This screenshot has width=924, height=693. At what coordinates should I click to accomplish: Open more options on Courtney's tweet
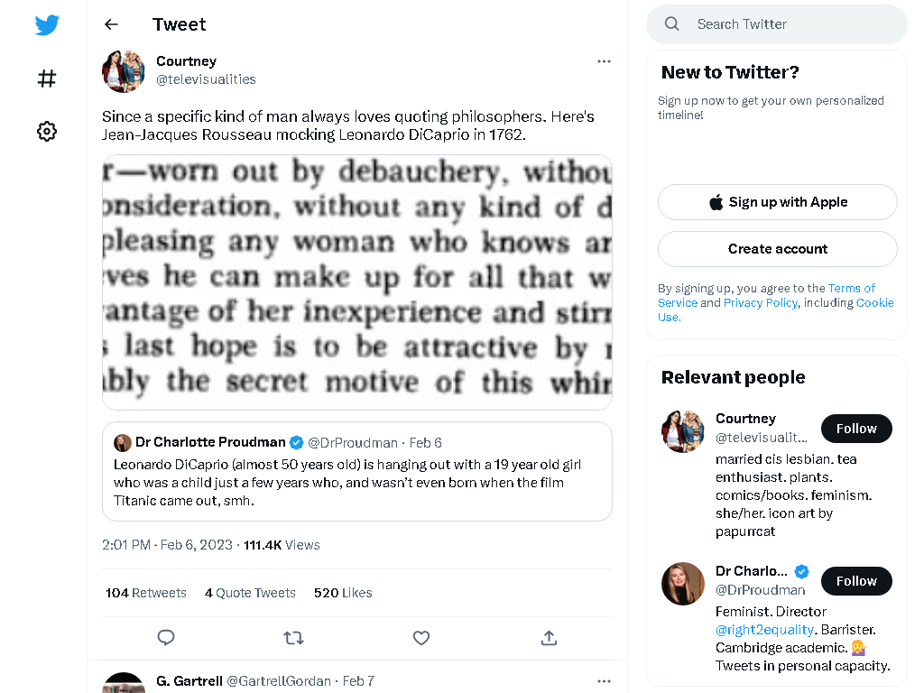(x=604, y=61)
